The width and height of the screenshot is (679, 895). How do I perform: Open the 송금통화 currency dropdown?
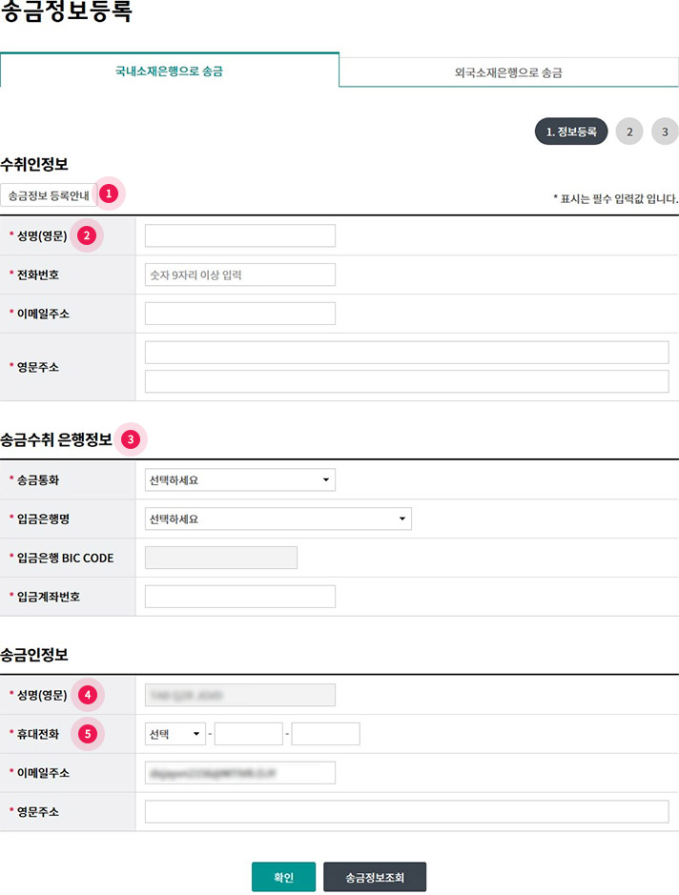(239, 480)
